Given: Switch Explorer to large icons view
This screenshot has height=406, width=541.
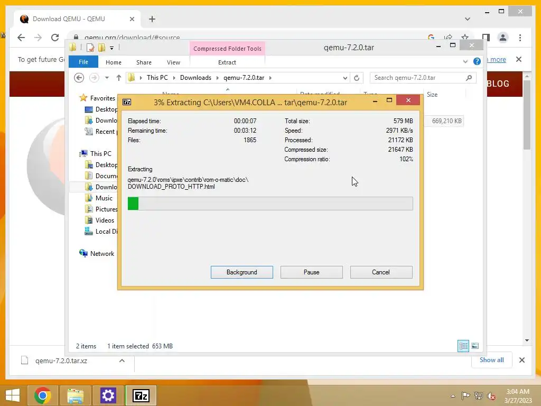Looking at the screenshot, I should (x=475, y=346).
